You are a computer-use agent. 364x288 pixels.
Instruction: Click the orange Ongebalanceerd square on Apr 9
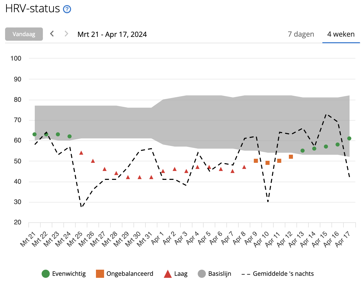[256, 161]
